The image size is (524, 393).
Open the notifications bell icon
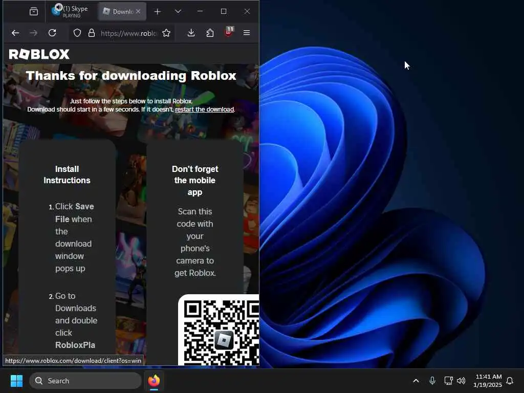510,381
